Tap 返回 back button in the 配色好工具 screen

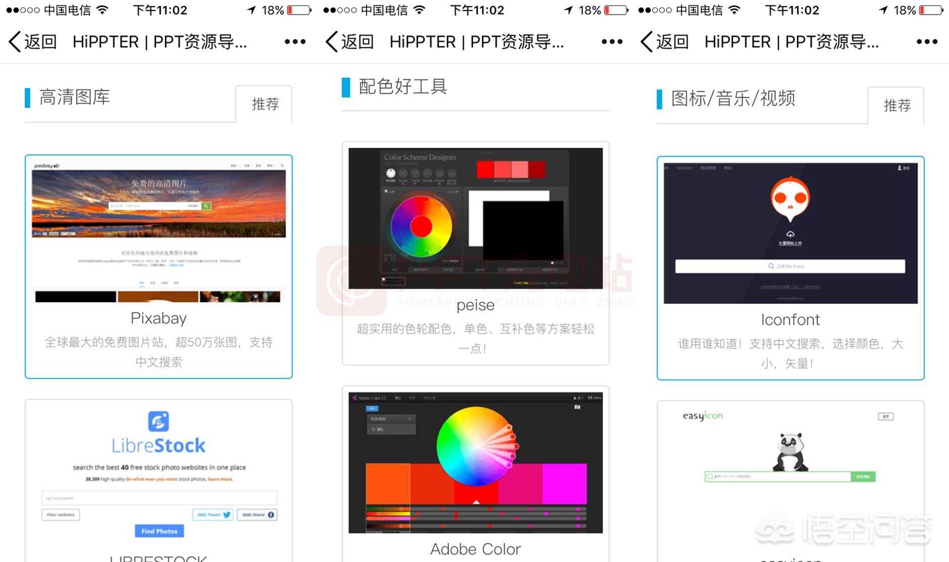[x=350, y=42]
